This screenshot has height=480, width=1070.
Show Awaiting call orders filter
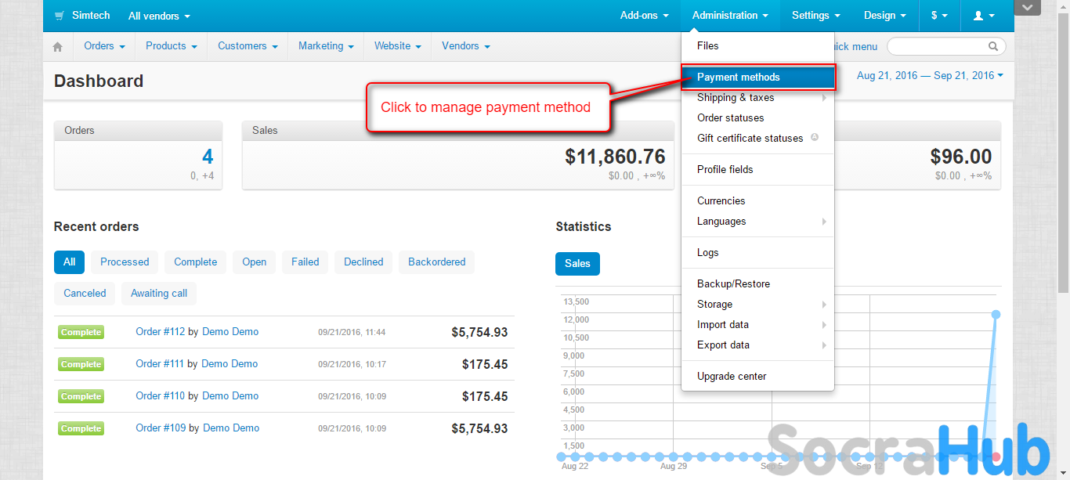point(159,294)
